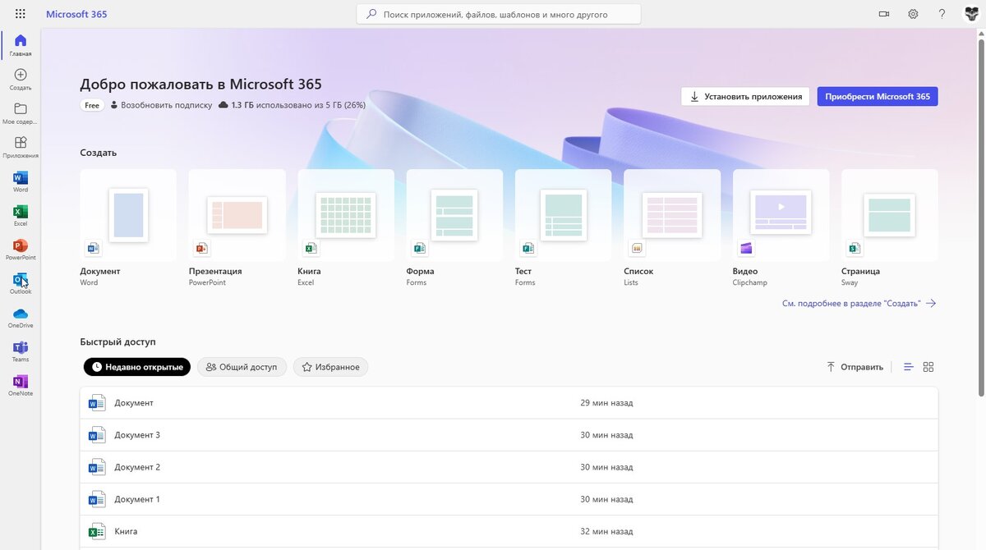Viewport: 986px width, 550px height.
Task: Click Установить приложения button
Action: pos(745,96)
